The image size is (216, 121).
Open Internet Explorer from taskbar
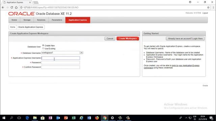point(81,118)
